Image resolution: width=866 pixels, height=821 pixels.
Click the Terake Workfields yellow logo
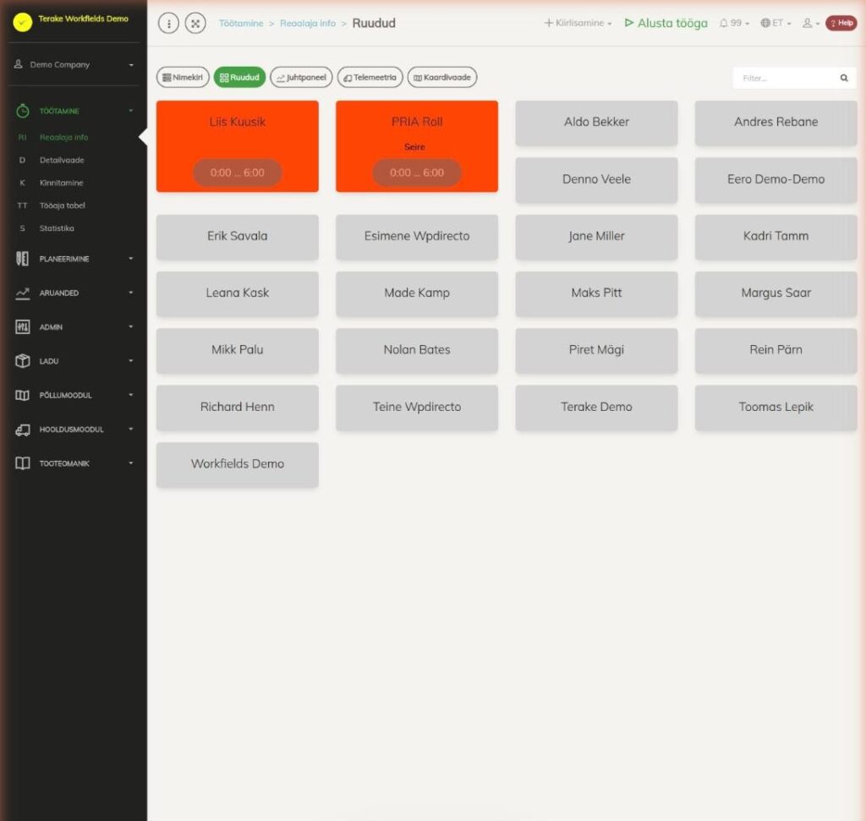click(x=23, y=21)
